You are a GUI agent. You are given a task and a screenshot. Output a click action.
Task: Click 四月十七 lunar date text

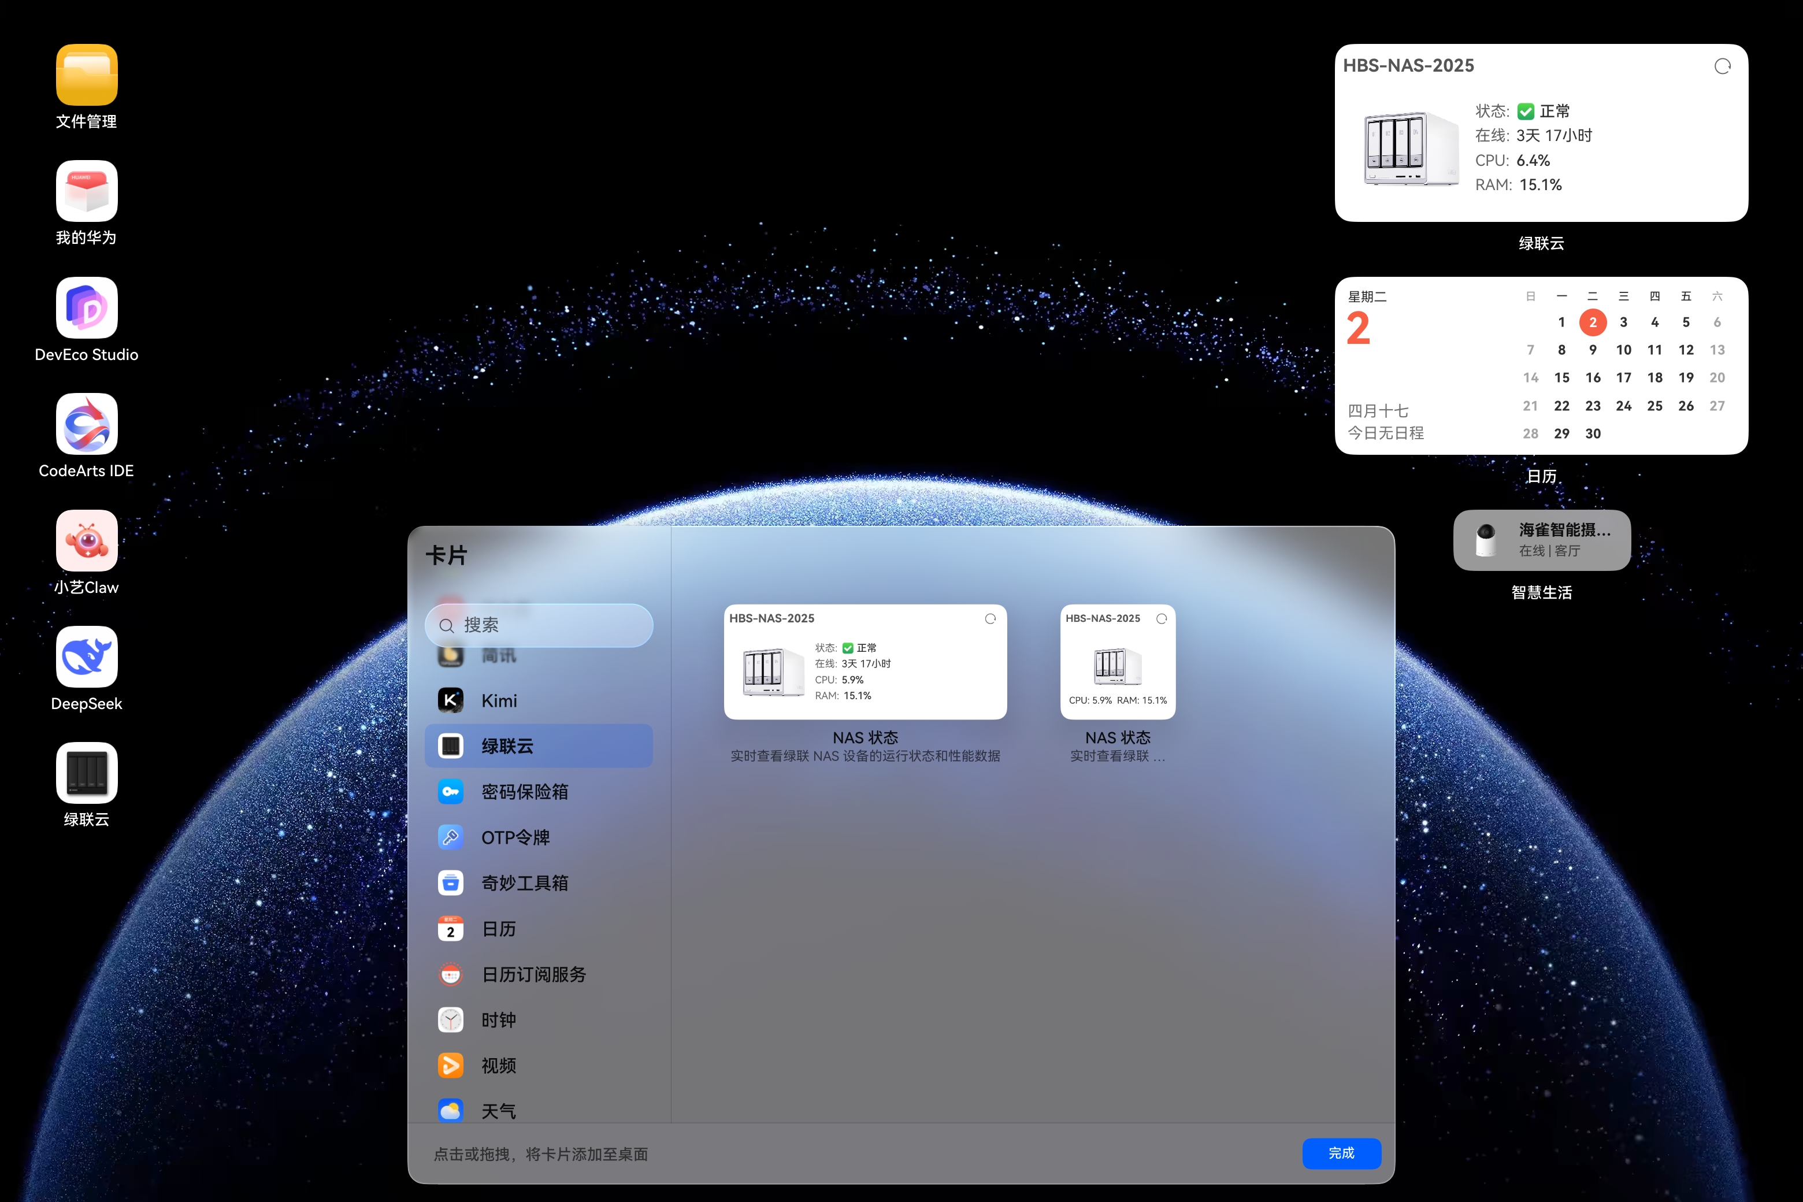(x=1378, y=411)
